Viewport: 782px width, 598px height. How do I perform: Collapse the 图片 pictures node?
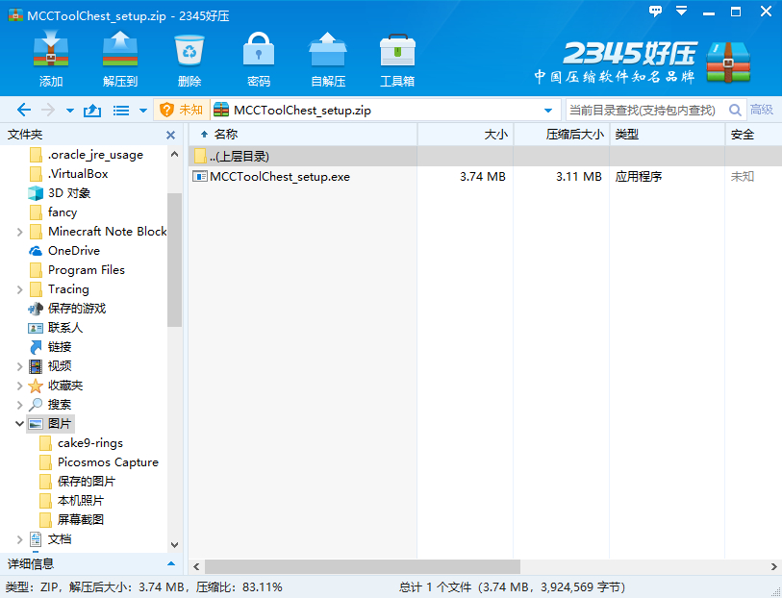click(19, 424)
